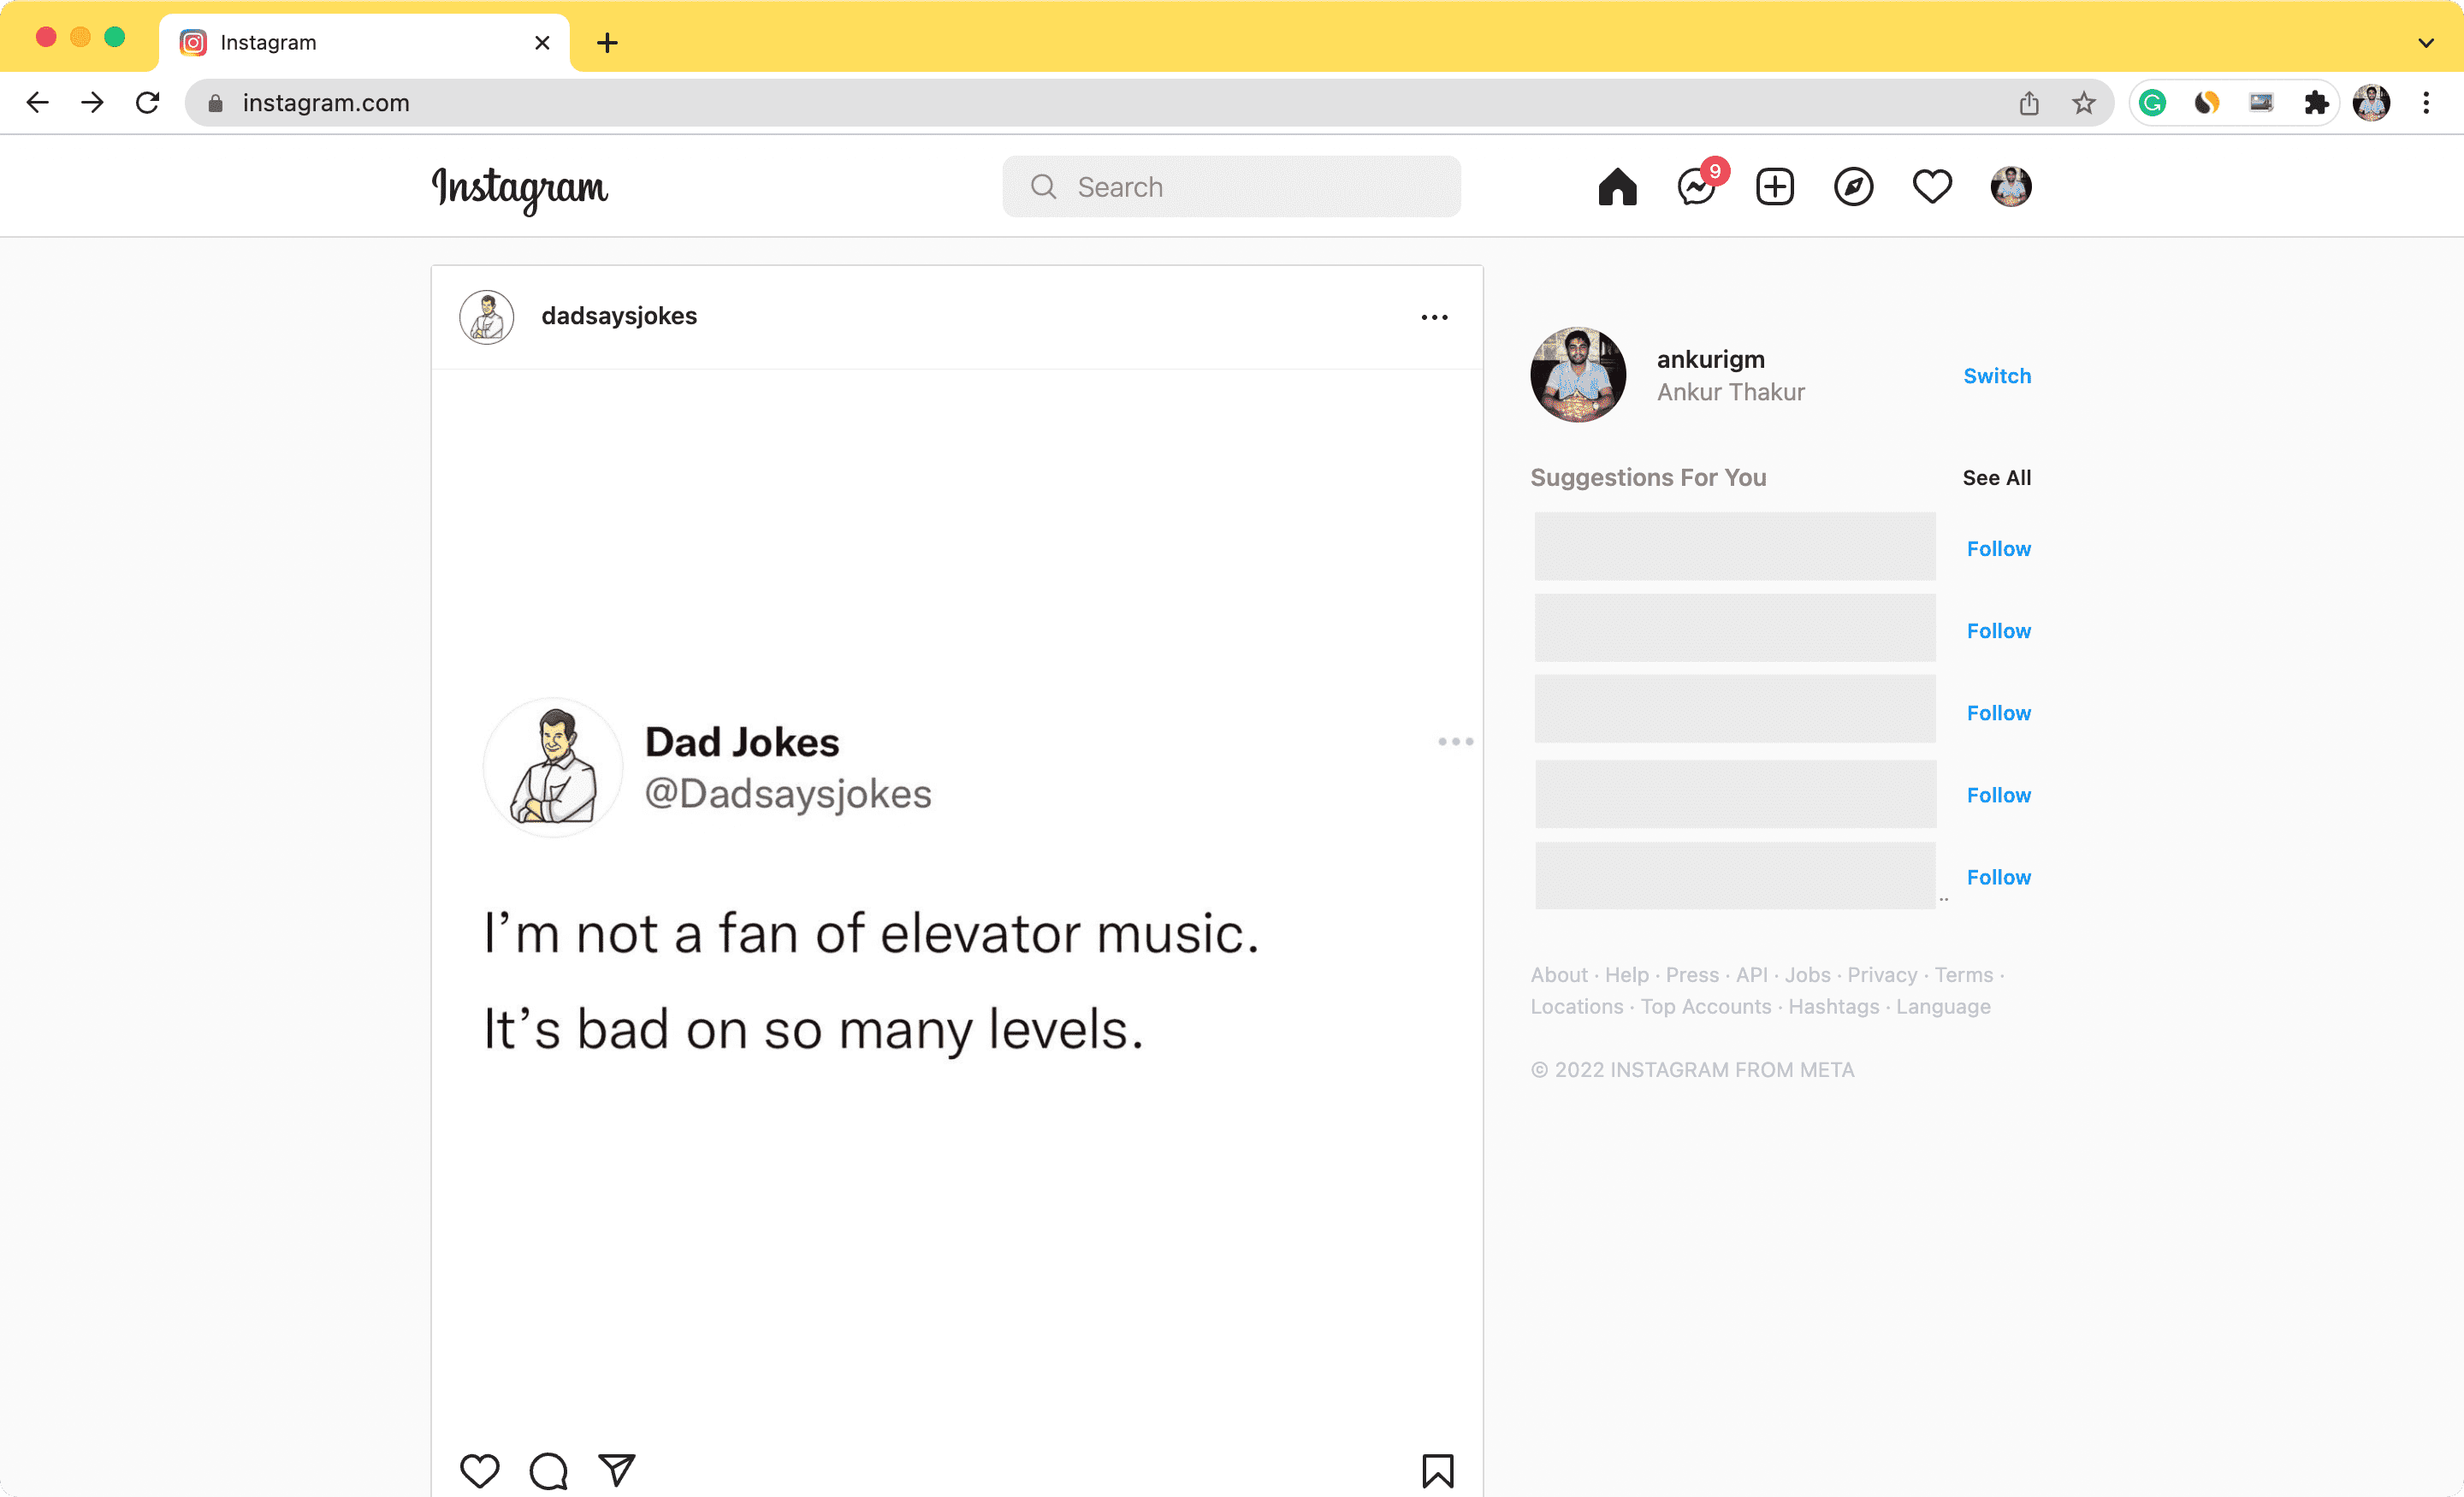The image size is (2464, 1497).
Task: Open the Locations footer link
Action: point(1576,1007)
